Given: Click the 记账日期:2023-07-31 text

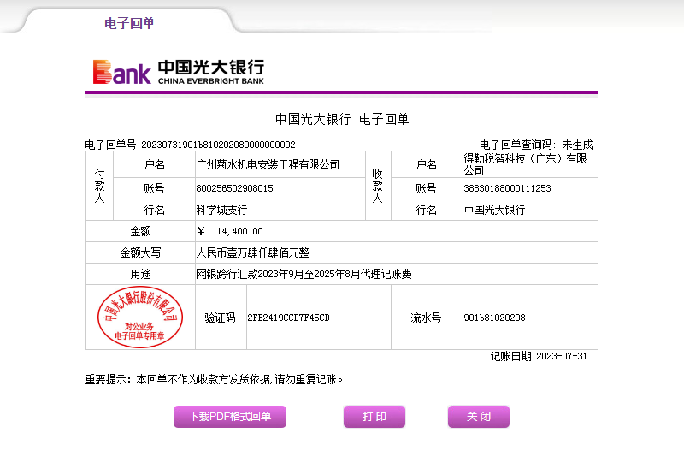Looking at the screenshot, I should click(539, 356).
